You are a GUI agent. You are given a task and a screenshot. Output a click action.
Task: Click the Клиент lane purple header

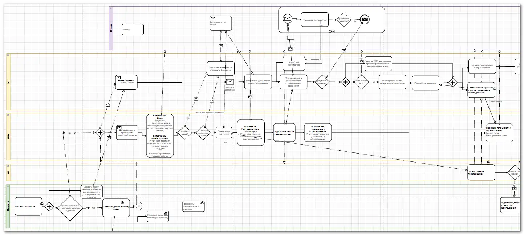click(x=111, y=28)
